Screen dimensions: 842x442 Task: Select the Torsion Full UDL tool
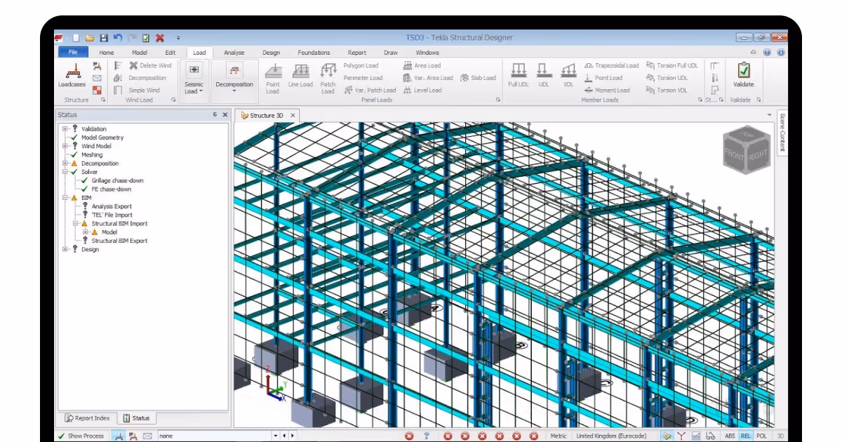pyautogui.click(x=671, y=66)
